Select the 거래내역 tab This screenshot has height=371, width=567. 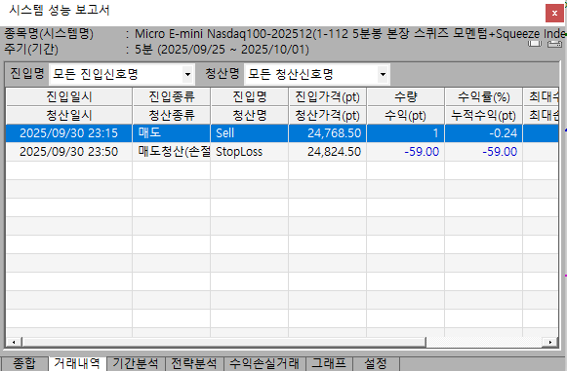click(77, 363)
